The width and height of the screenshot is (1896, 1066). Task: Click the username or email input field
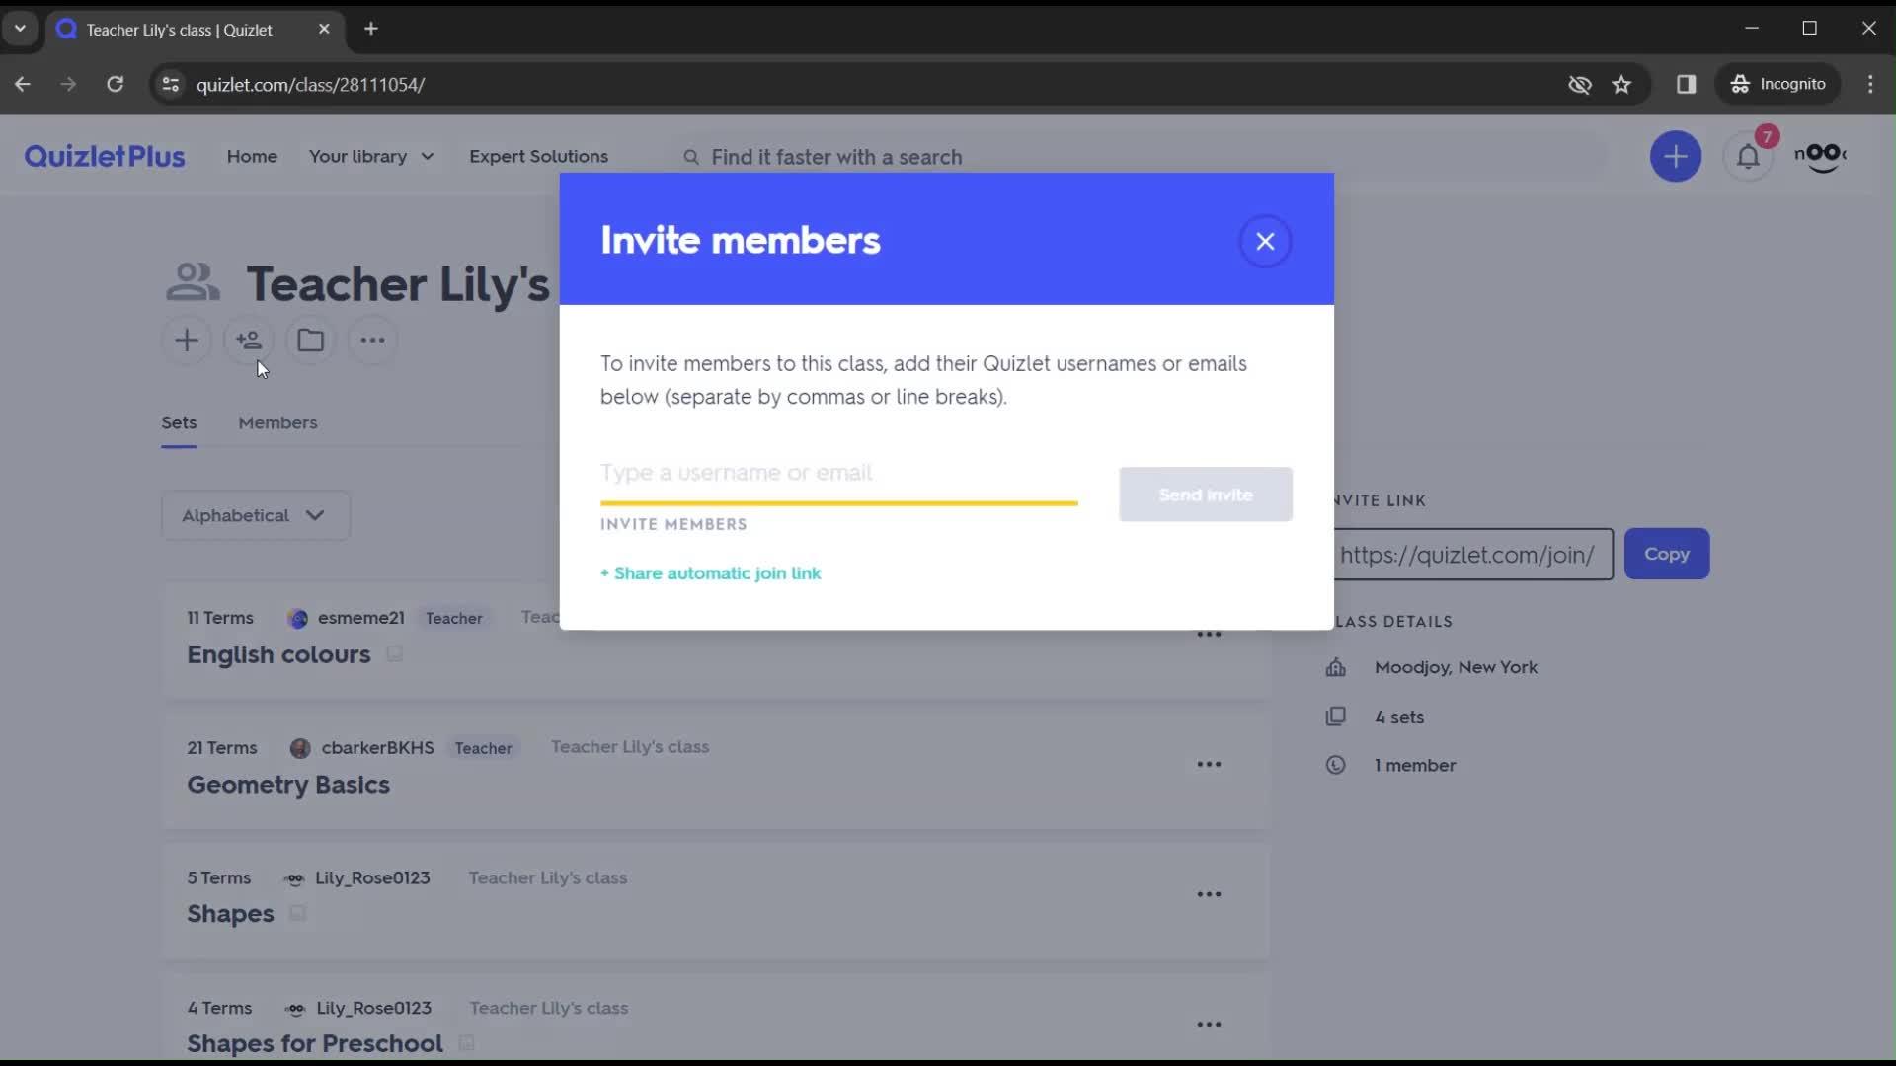pyautogui.click(x=838, y=471)
